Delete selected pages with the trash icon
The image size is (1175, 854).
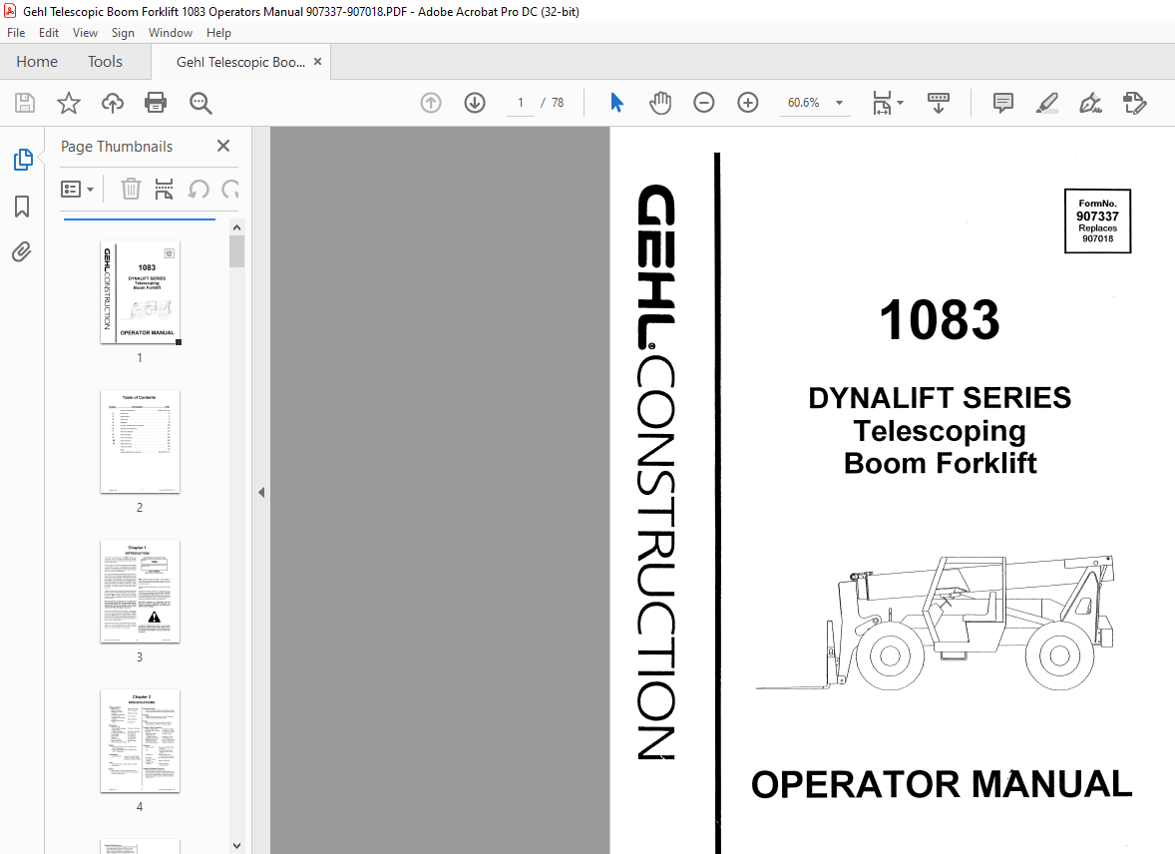(131, 189)
